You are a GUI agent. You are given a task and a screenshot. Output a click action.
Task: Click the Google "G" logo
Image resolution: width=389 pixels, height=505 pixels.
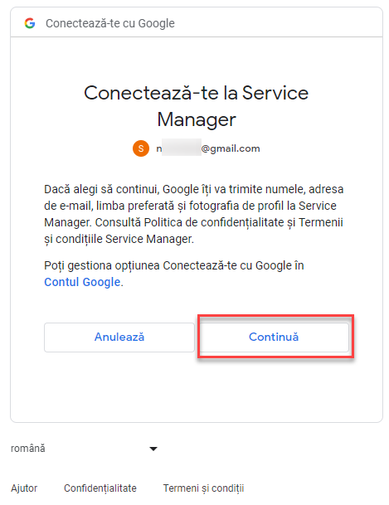[x=30, y=23]
